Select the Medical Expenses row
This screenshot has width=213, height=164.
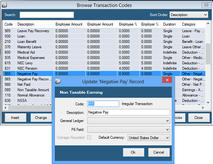coord(104,58)
